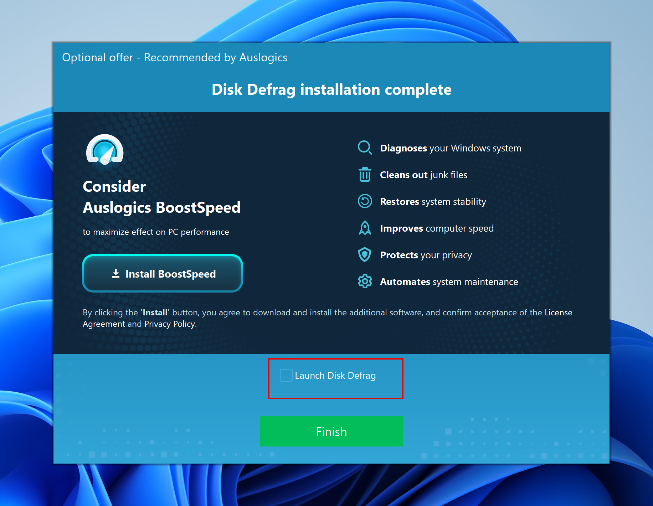Click the circular restore stability icon
This screenshot has height=506, width=653.
tap(365, 201)
